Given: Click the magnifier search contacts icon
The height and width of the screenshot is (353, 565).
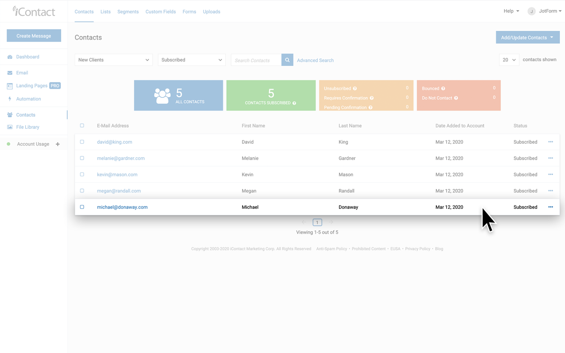Looking at the screenshot, I should tap(287, 60).
